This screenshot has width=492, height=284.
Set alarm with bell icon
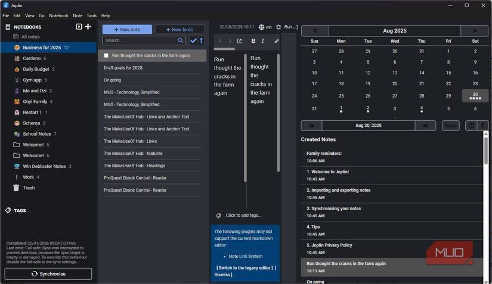tap(279, 27)
